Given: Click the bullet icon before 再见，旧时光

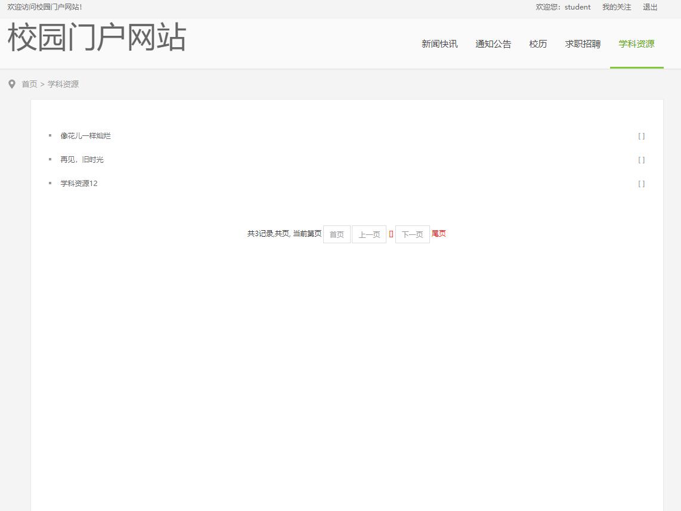Looking at the screenshot, I should 50,159.
